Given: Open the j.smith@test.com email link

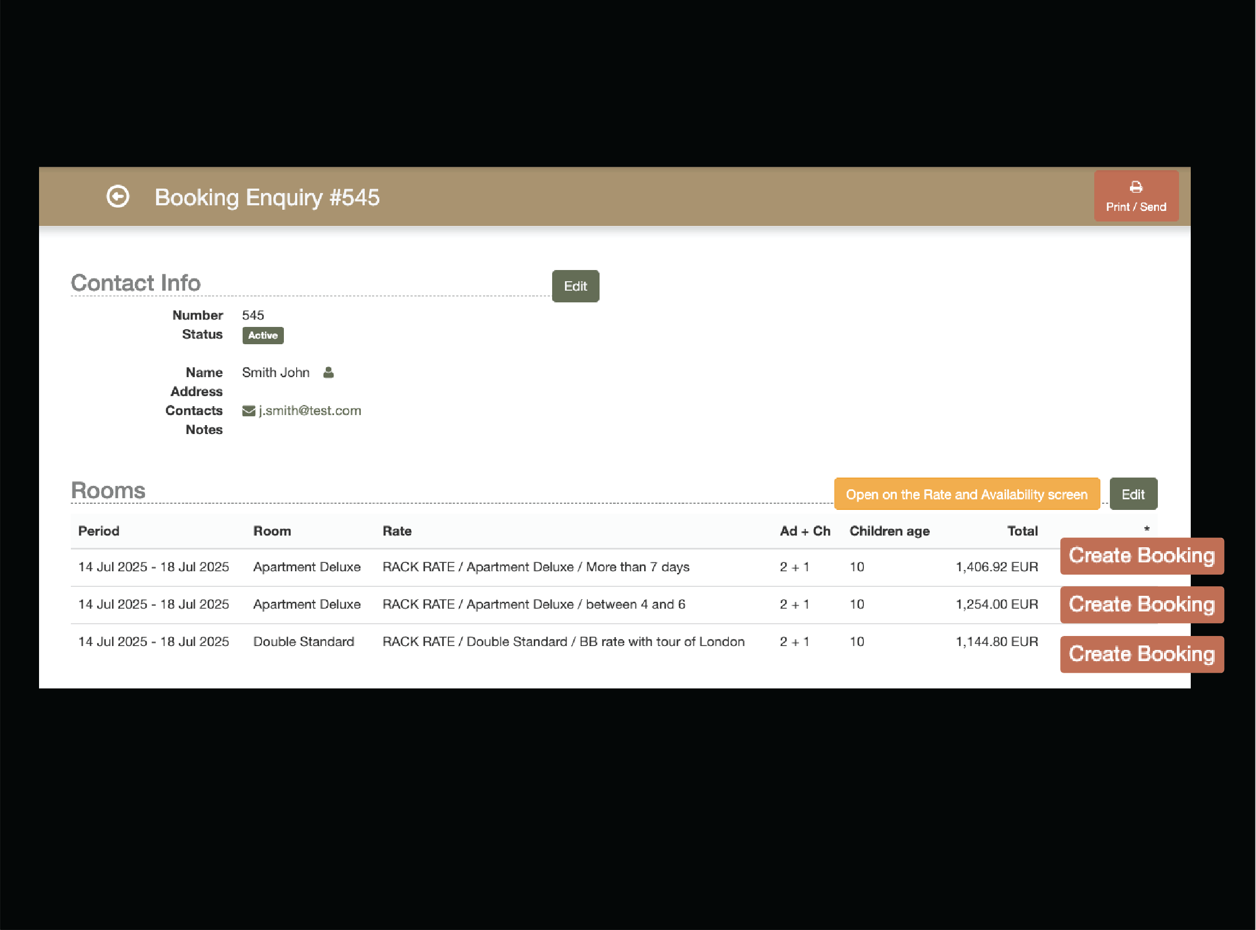Looking at the screenshot, I should 310,411.
